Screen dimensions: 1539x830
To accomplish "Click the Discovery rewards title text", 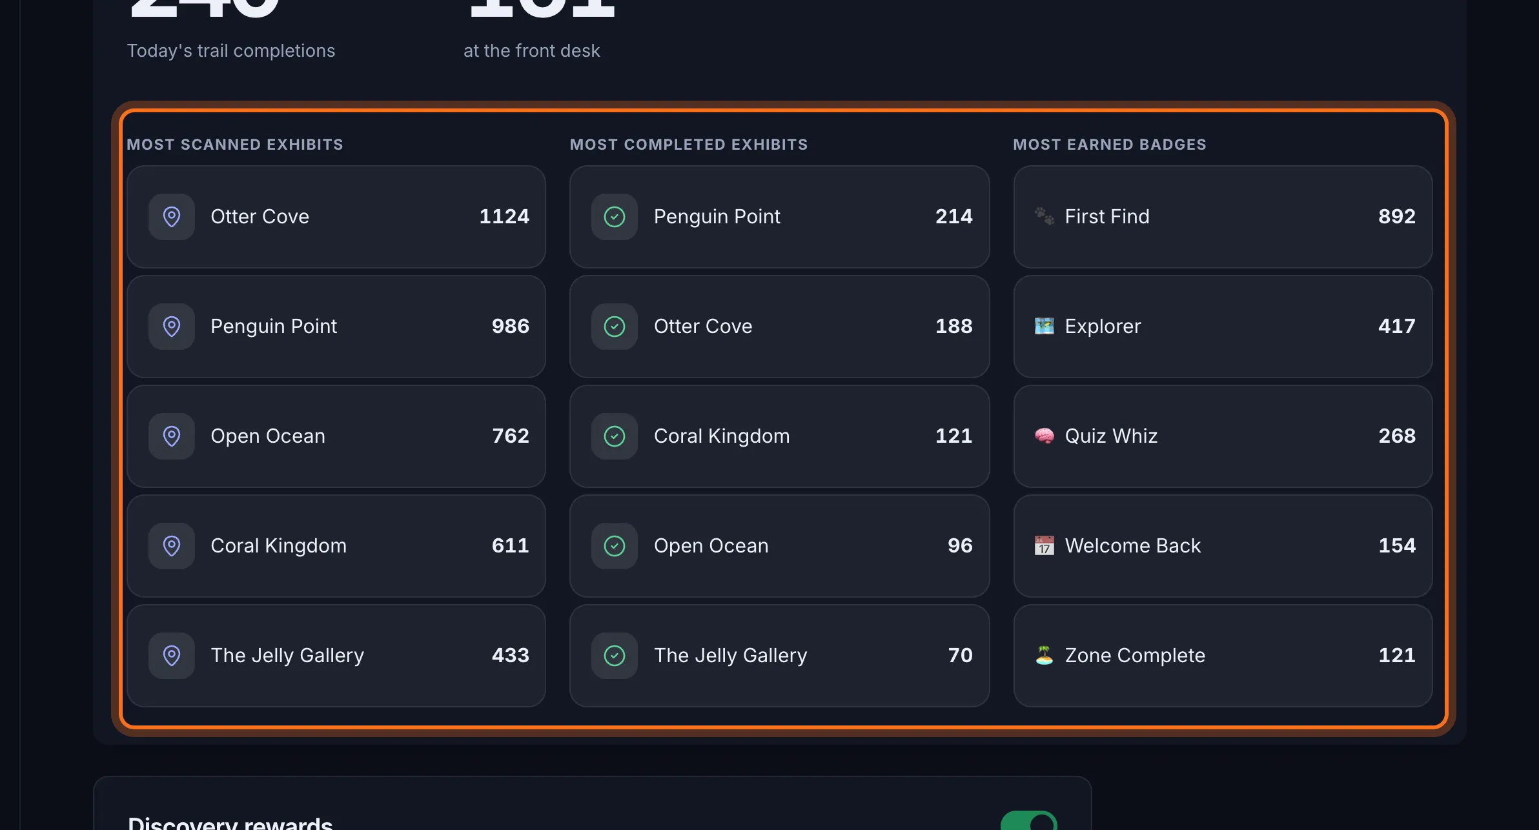I will 230,822.
